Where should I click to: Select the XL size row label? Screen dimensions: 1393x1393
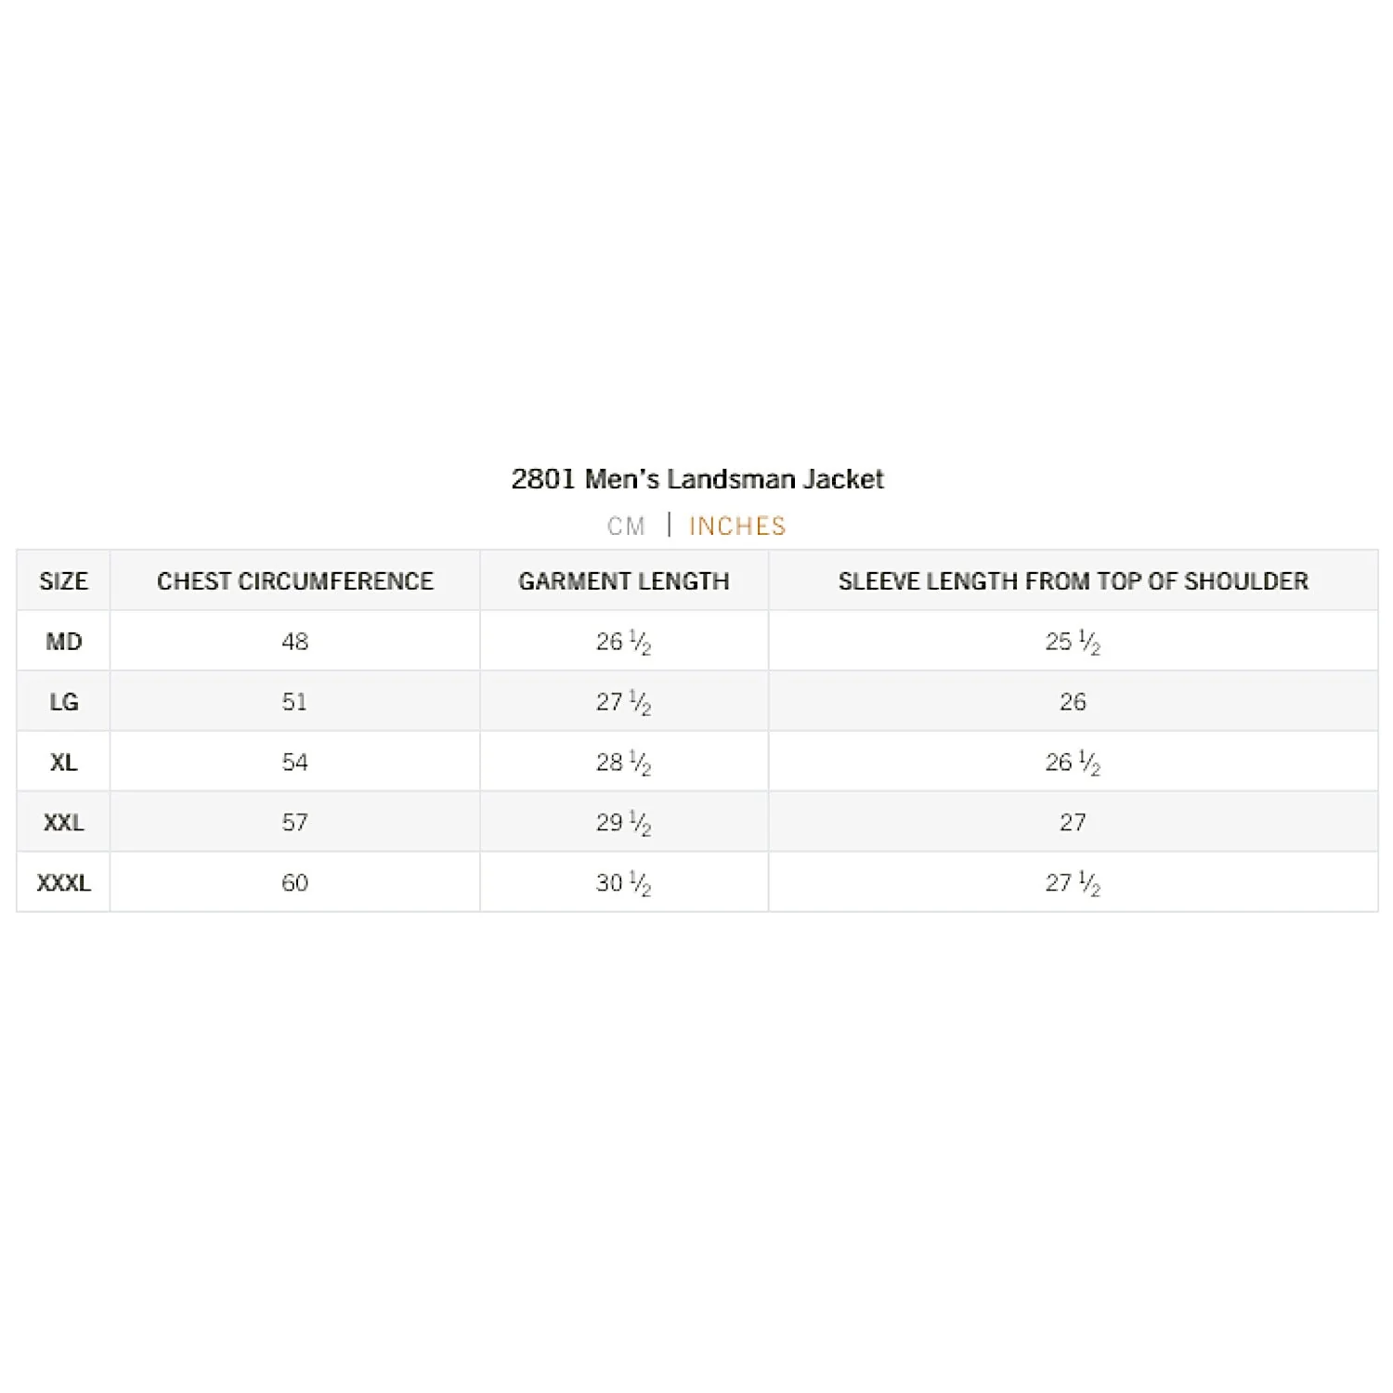(64, 762)
